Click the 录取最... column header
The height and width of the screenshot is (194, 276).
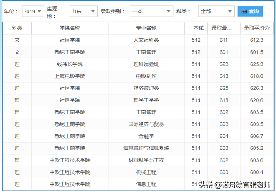[x=224, y=28]
